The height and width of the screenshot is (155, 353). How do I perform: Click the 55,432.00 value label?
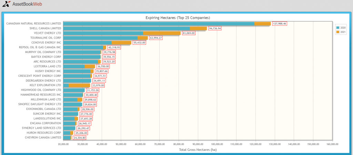[x=139, y=42]
